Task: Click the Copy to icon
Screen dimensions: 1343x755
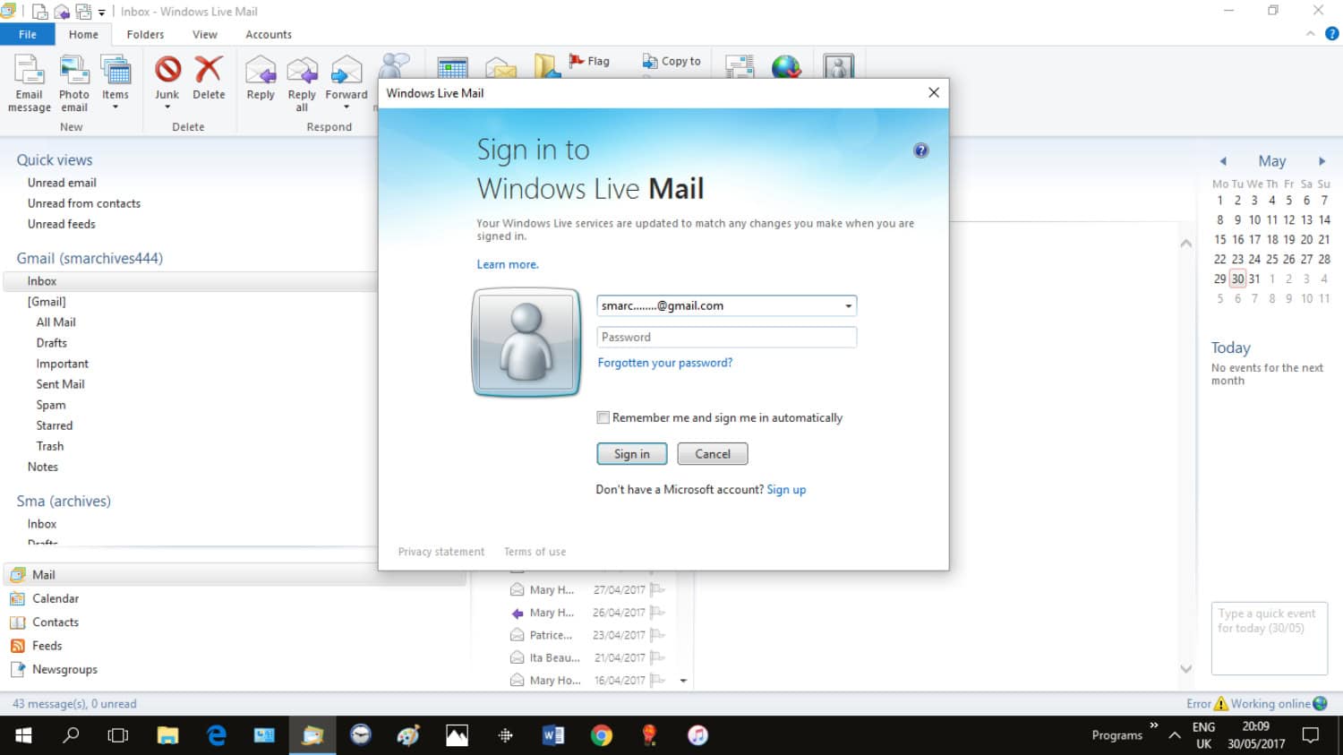Action: coord(650,61)
